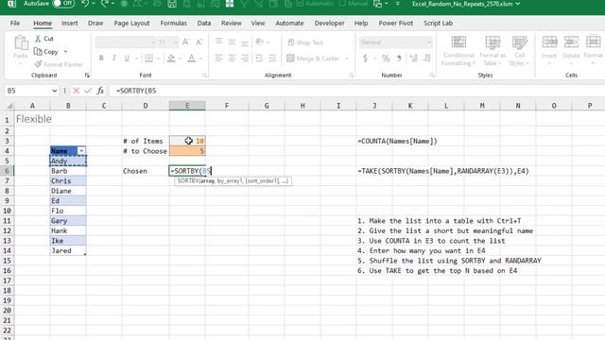Image resolution: width=605 pixels, height=340 pixels.
Task: Click the Save disk icon in title bar
Action: pyautogui.click(x=172, y=4)
